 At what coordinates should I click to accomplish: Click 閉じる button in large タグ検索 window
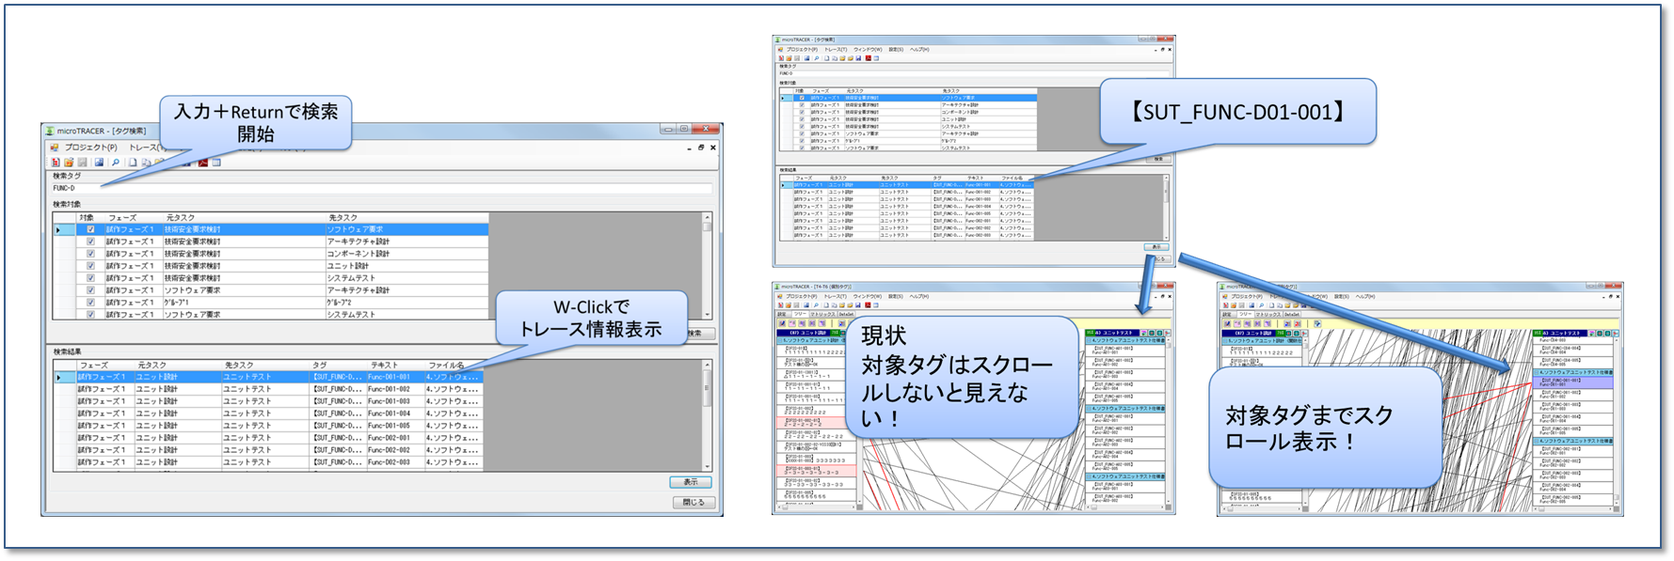tap(694, 502)
